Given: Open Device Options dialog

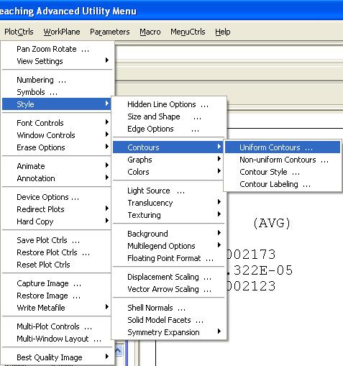Looking at the screenshot, I should pos(57,197).
